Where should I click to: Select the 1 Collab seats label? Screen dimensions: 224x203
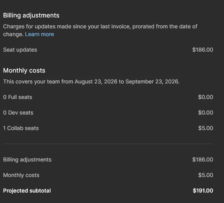(x=21, y=128)
